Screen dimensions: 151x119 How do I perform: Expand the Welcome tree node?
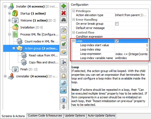pos(9,20)
